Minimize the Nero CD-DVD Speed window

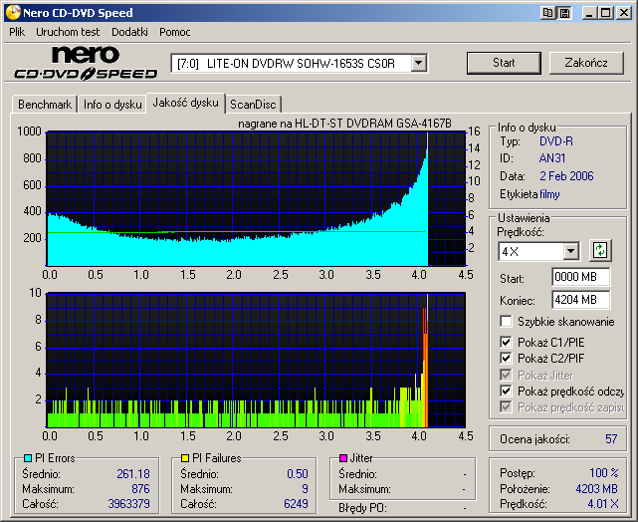589,13
